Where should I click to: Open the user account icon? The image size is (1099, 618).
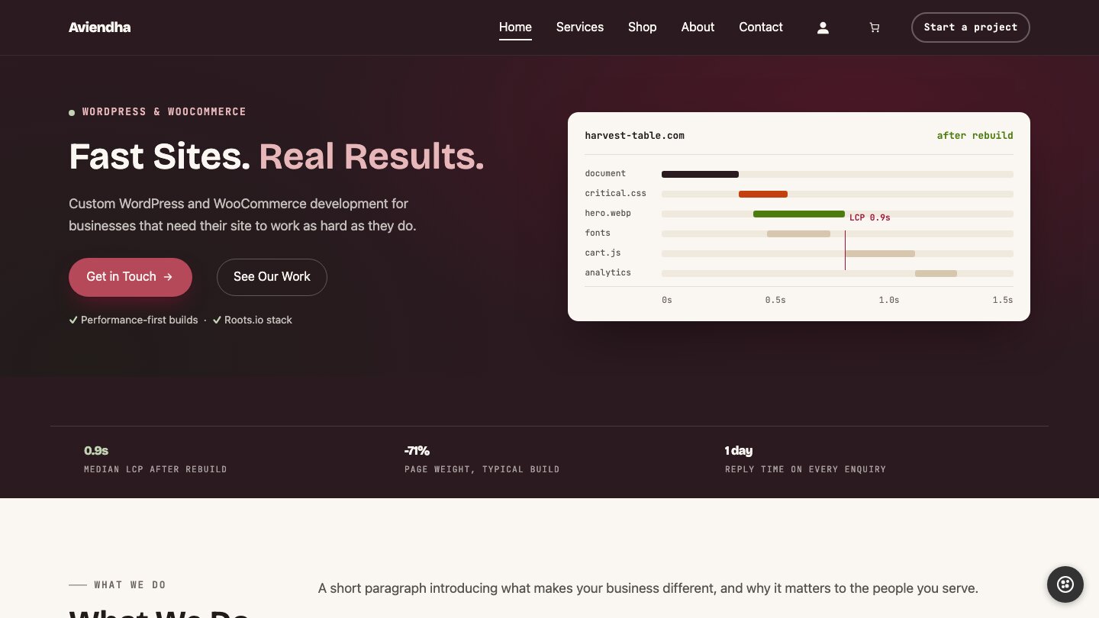tap(823, 27)
